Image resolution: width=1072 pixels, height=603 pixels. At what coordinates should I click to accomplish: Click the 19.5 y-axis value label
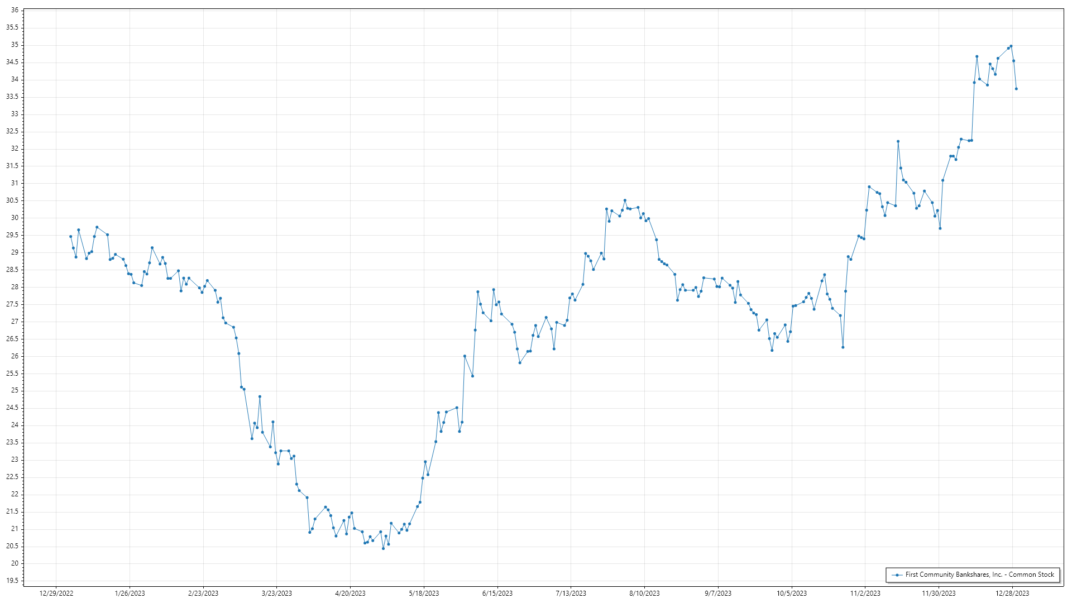(12, 581)
